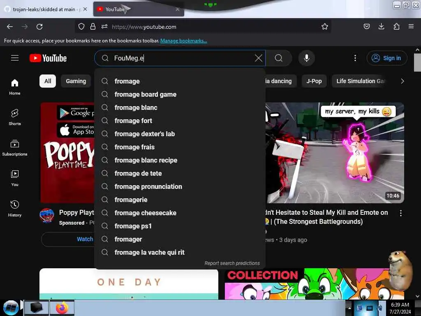Choose suggestion 'fromage pronunciation'
Screen dimensions: 421x316
[180, 186]
